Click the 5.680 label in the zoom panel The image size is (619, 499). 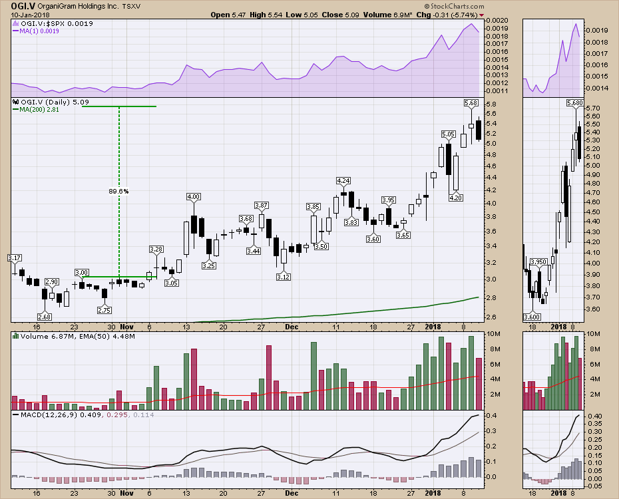575,103
